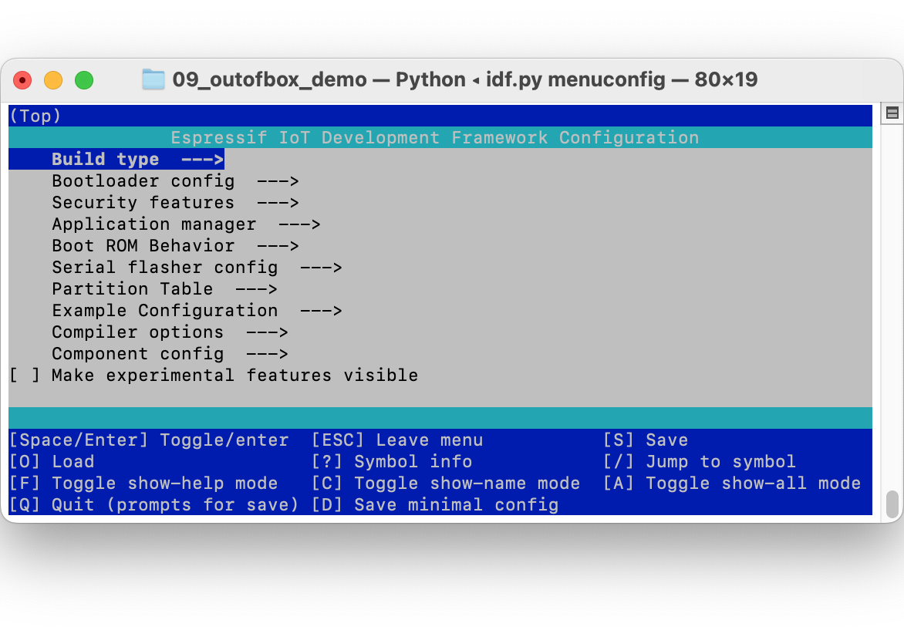This screenshot has height=637, width=904.
Task: Click the green zoom window button
Action: tap(84, 80)
